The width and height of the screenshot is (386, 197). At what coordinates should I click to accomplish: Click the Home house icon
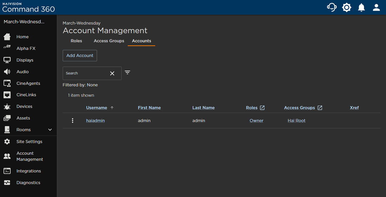coord(7,37)
